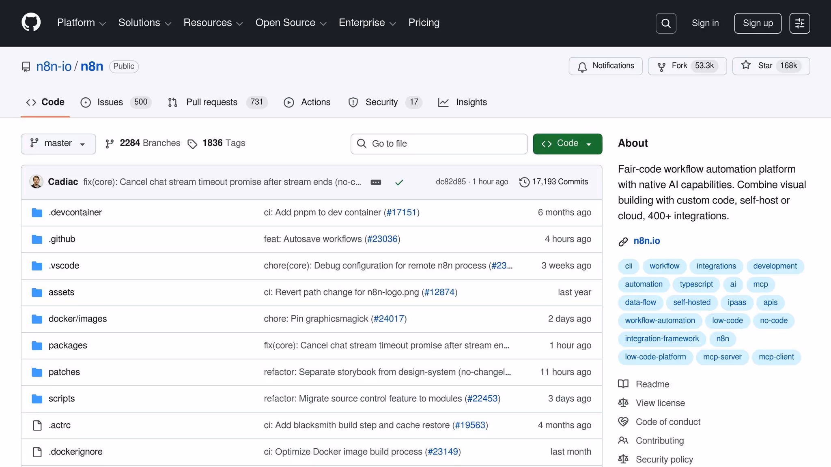The image size is (831, 467).
Task: Click the Sign up button
Action: coord(758,23)
